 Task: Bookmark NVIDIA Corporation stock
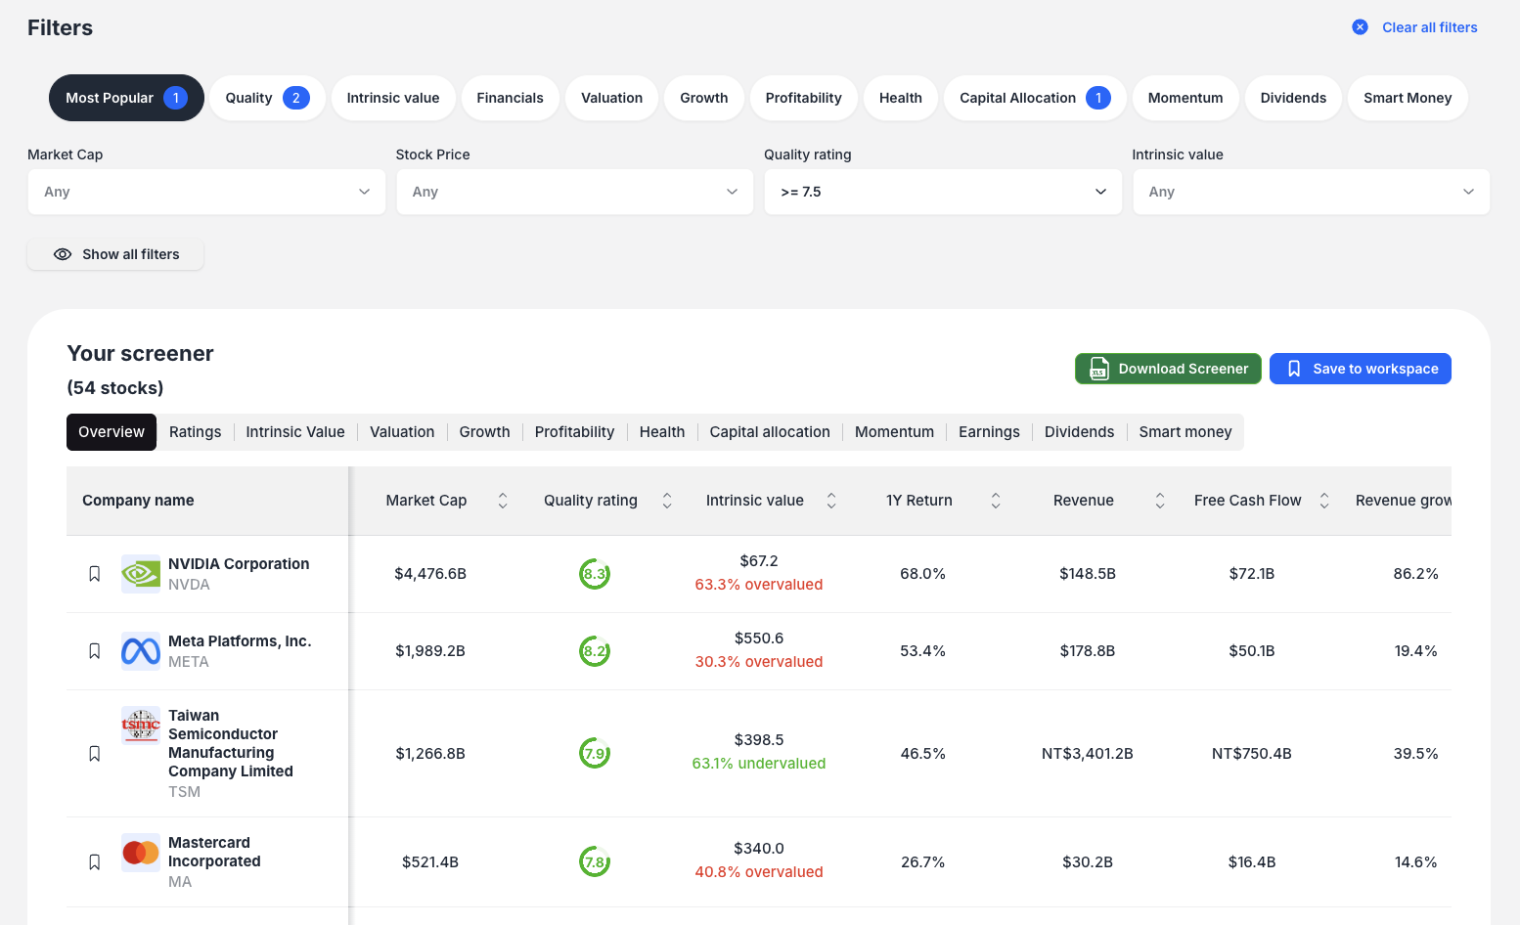click(x=95, y=574)
